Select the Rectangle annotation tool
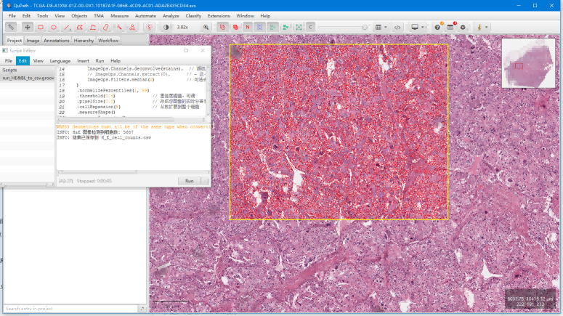563x316 pixels. (x=41, y=27)
